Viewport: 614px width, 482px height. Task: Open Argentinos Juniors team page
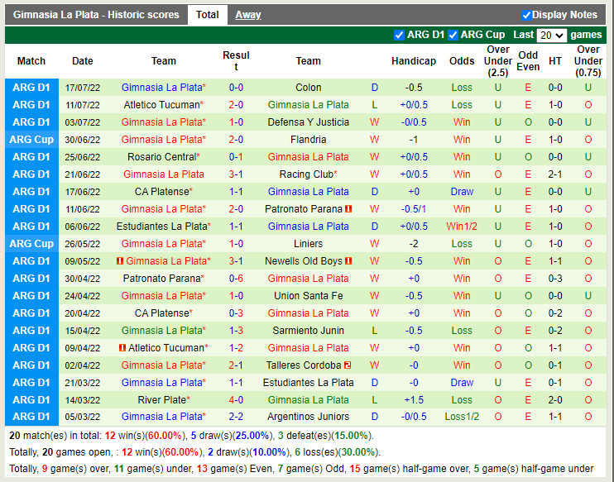(308, 418)
